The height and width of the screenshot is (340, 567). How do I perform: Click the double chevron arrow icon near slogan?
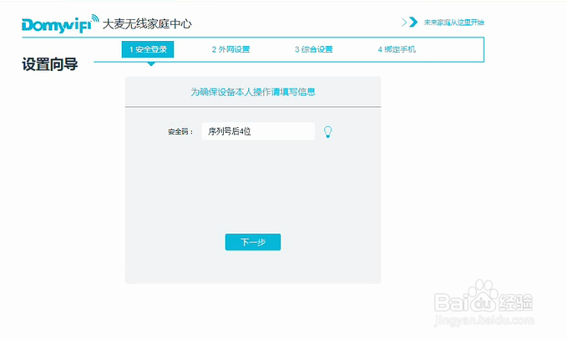pyautogui.click(x=410, y=23)
